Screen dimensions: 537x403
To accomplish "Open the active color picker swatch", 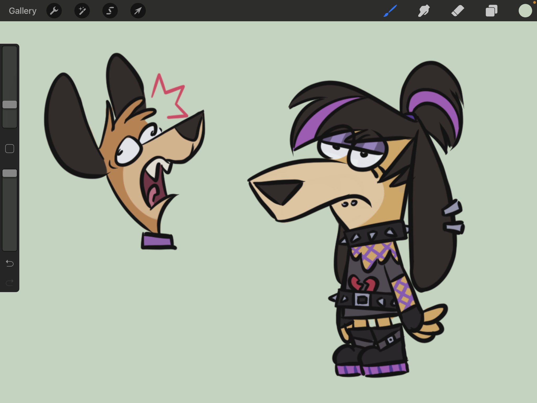I will click(525, 11).
